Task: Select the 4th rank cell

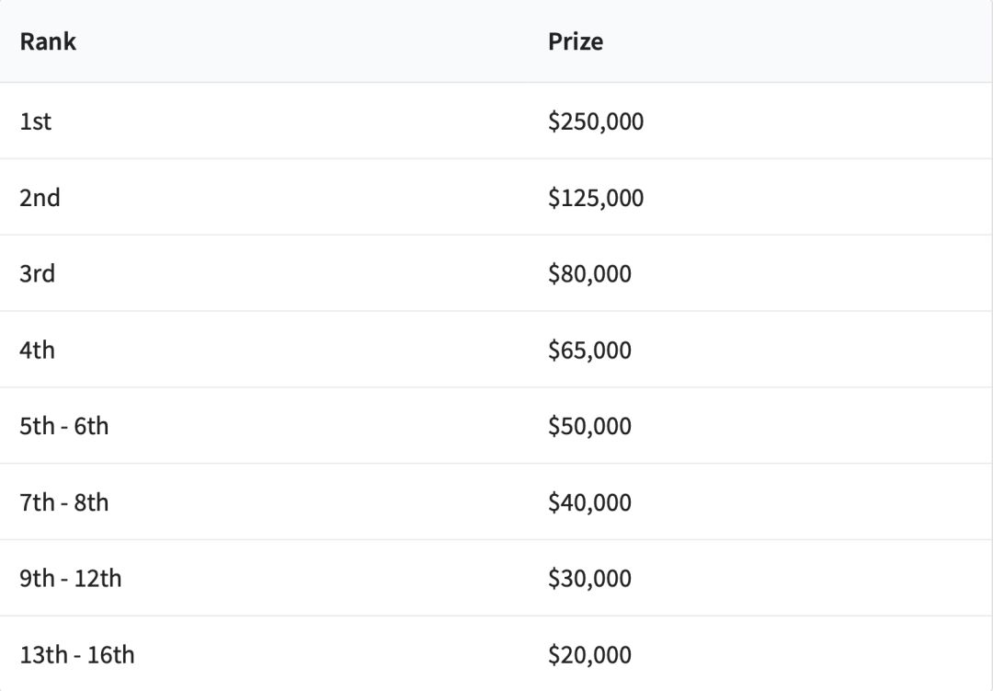Action: [37, 351]
